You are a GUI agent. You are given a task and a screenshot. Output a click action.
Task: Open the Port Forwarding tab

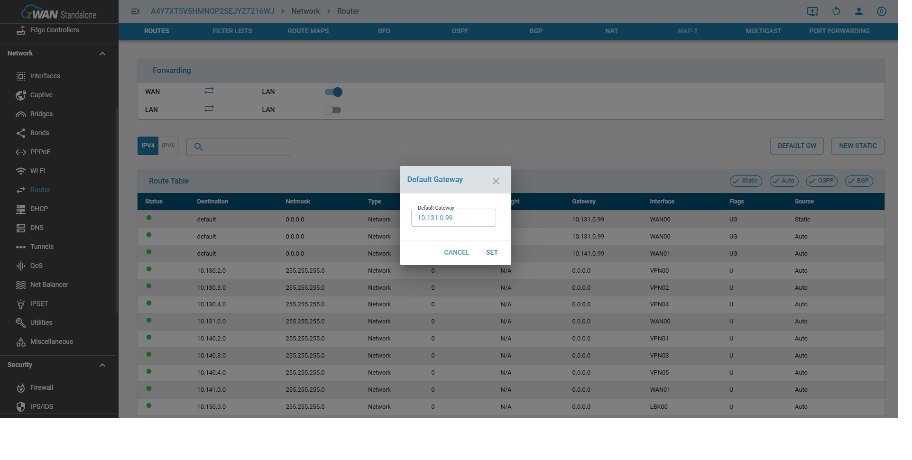[x=839, y=31]
